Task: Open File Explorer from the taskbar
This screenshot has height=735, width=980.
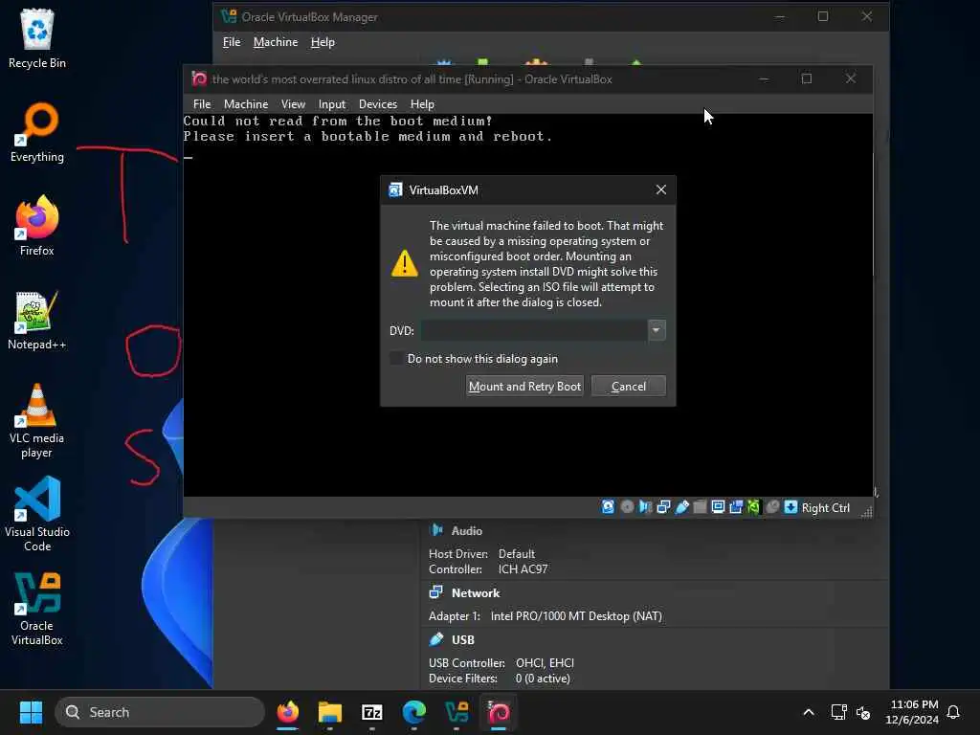Action: coord(330,712)
